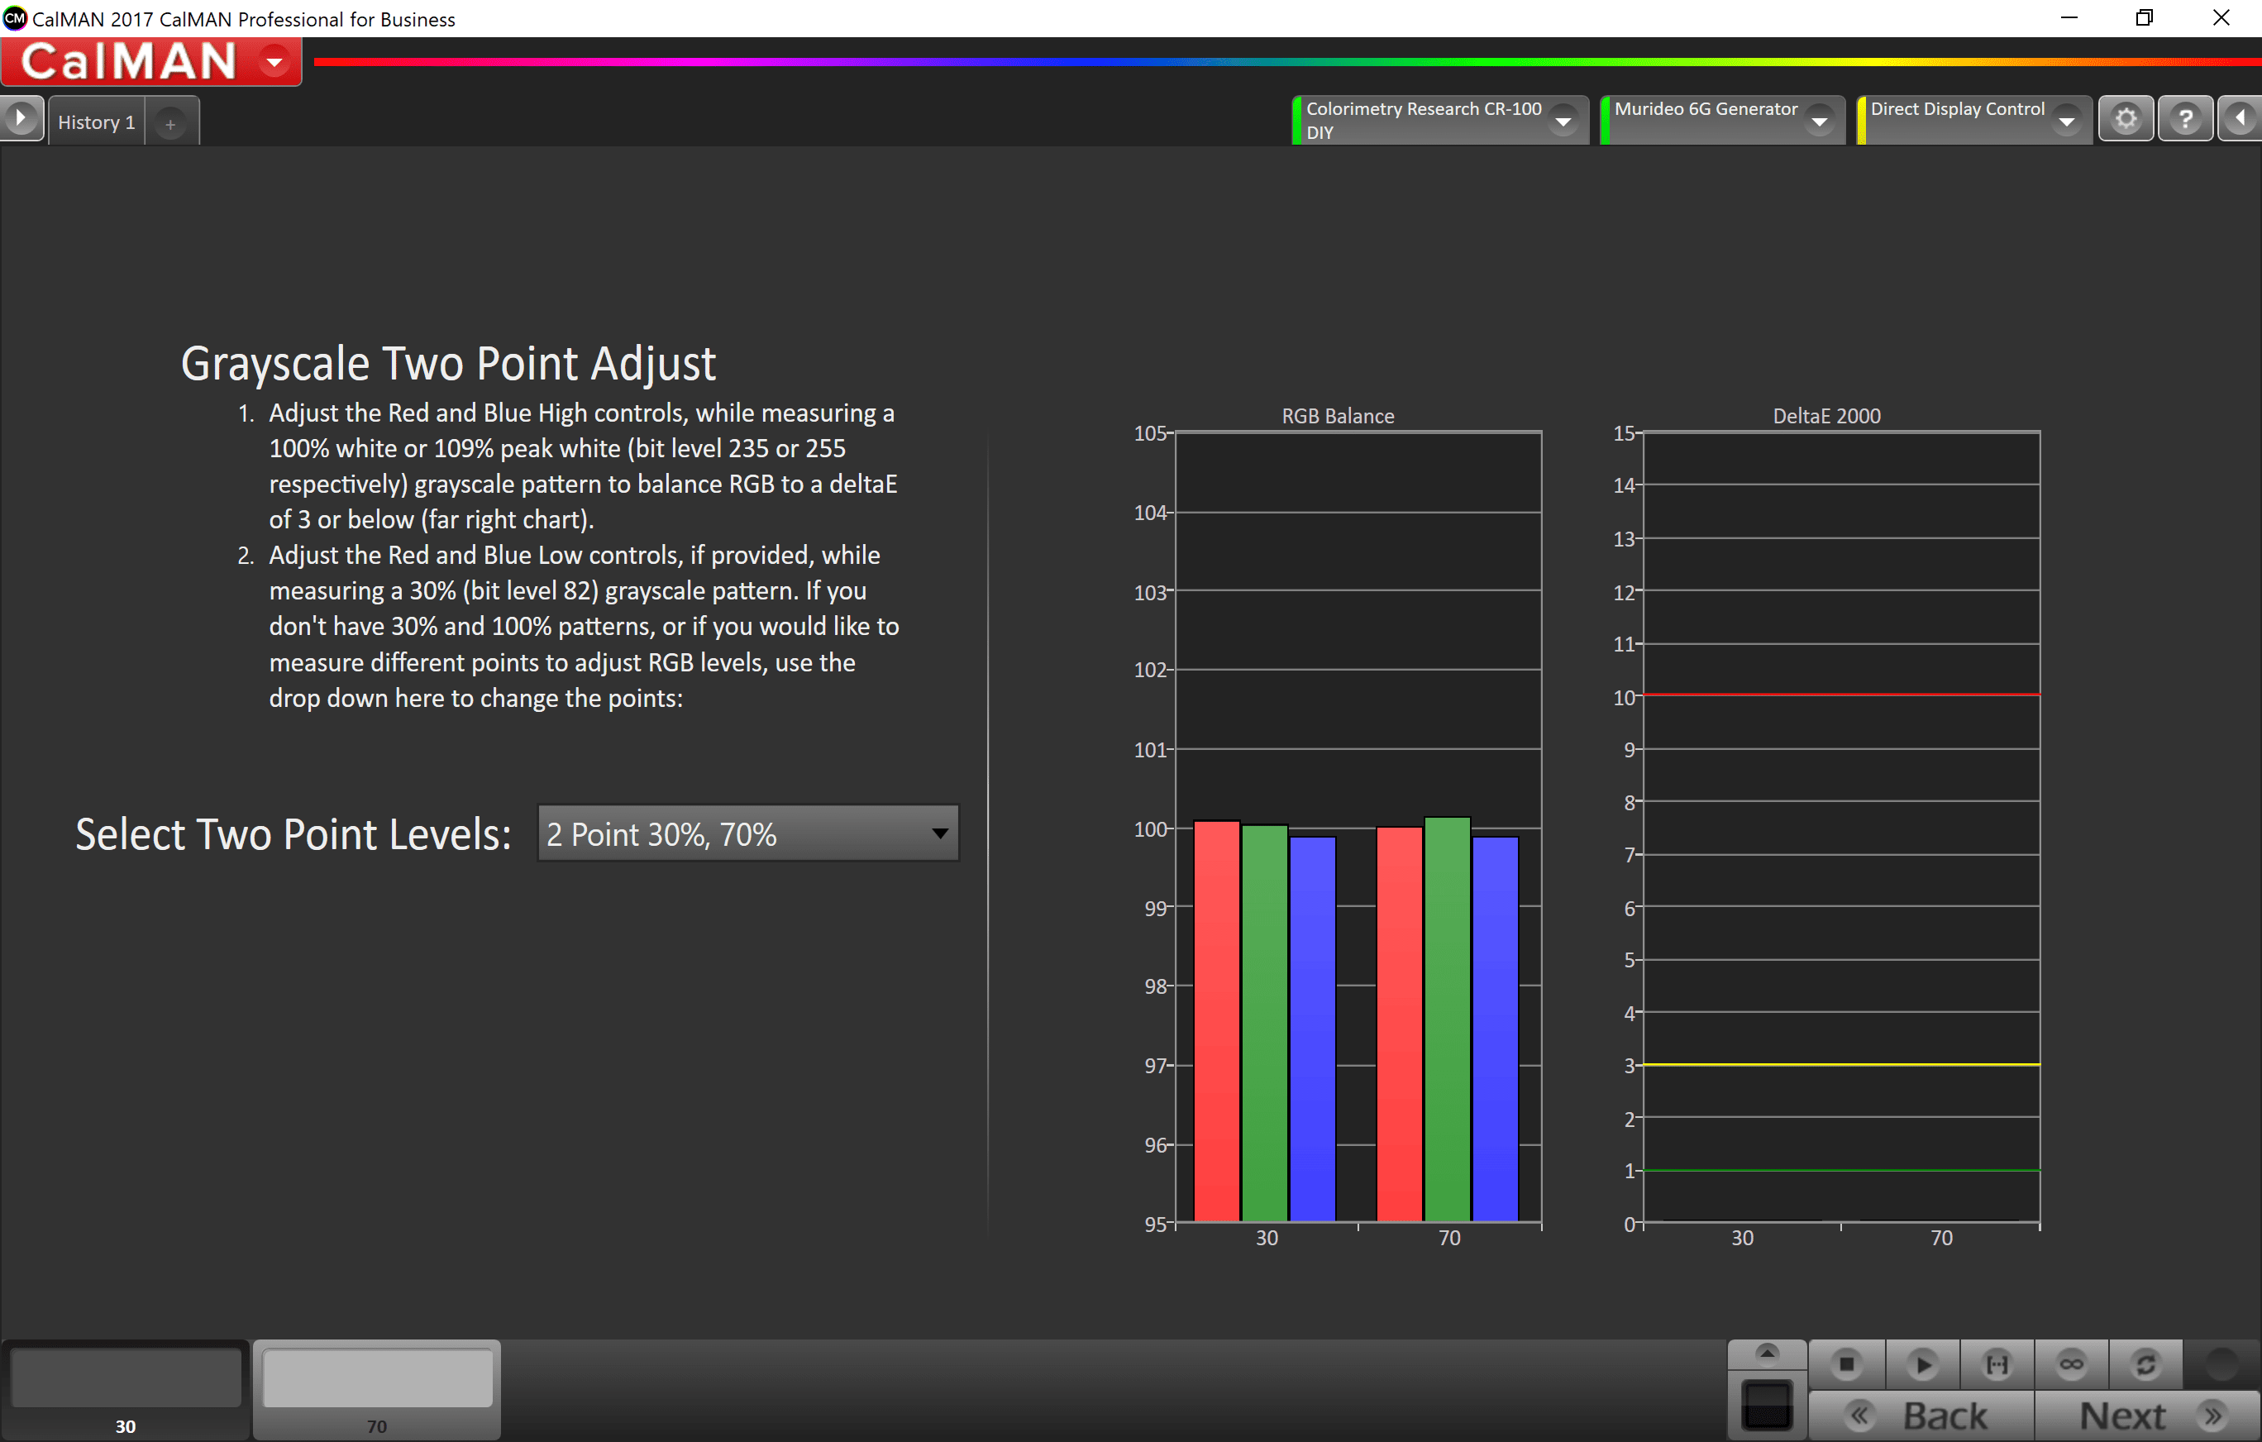Image resolution: width=2262 pixels, height=1442 pixels.
Task: Go Back to previous workflow page
Action: [1921, 1416]
